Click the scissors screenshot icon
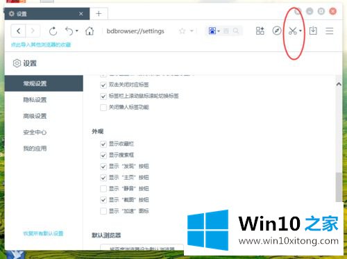 pos(293,31)
